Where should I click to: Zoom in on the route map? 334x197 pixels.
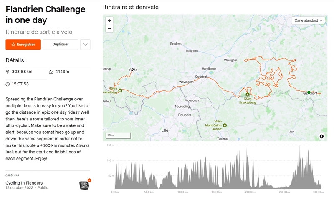(x=109, y=20)
